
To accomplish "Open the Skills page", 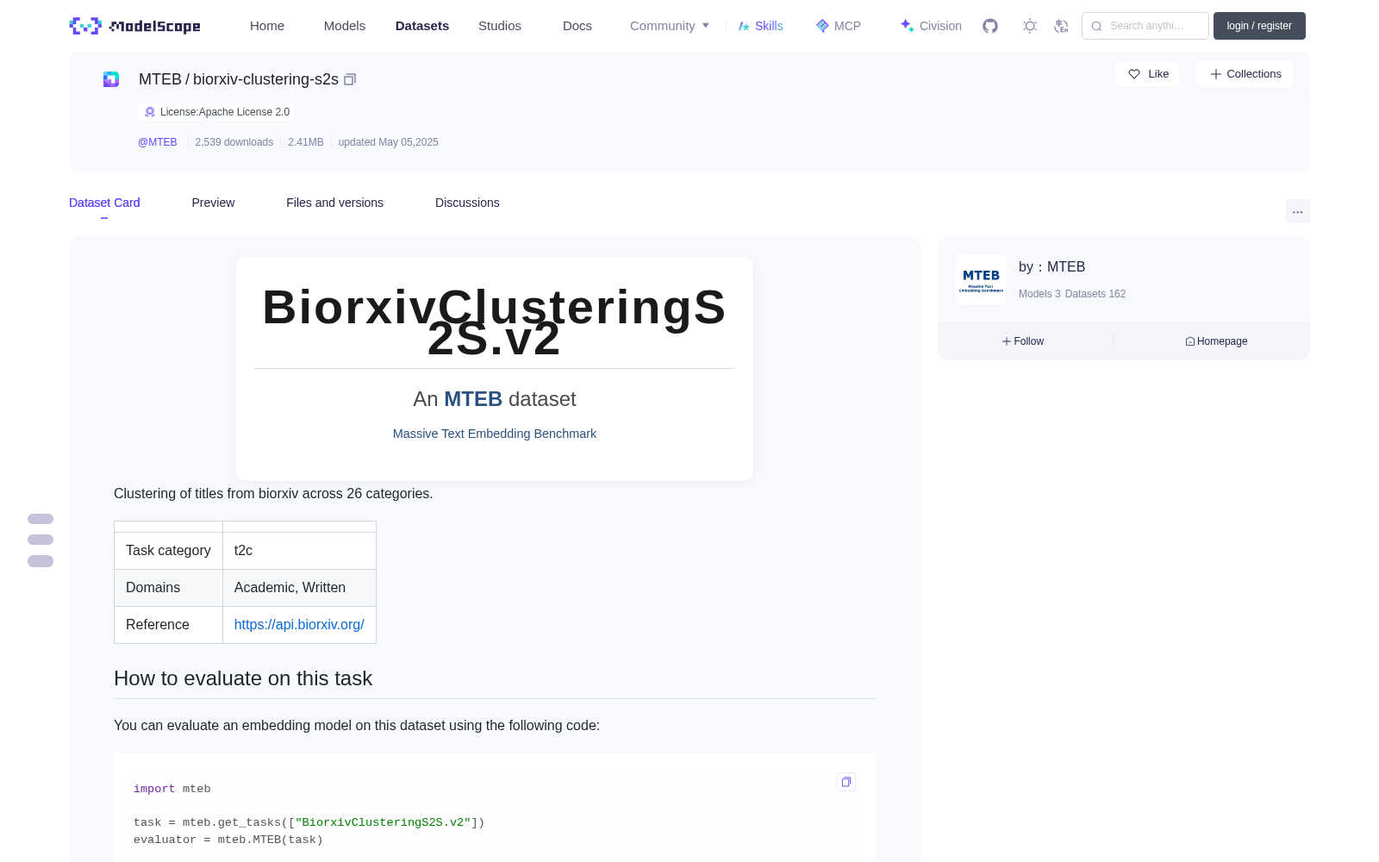I will pos(760,26).
